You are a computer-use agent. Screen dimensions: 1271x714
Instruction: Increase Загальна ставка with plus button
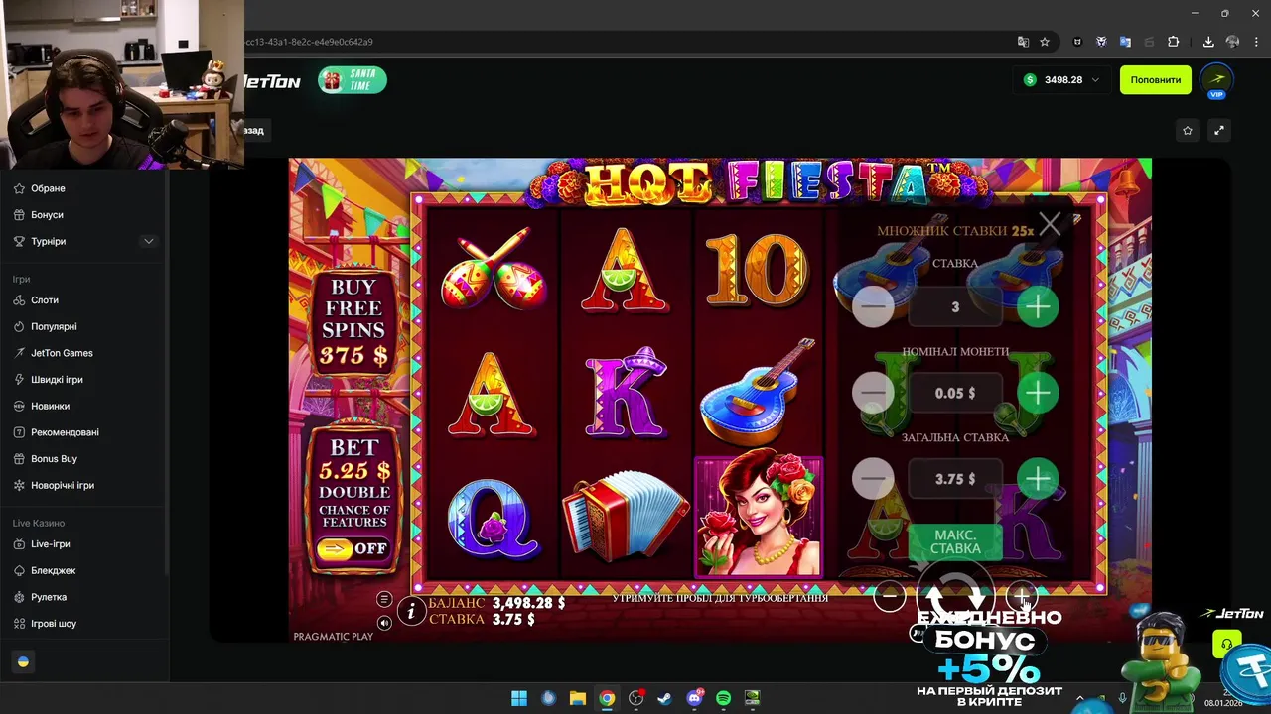pos(1038,479)
